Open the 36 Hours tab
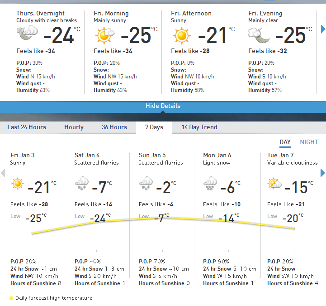Screen dimensions: 326x306 (114, 127)
